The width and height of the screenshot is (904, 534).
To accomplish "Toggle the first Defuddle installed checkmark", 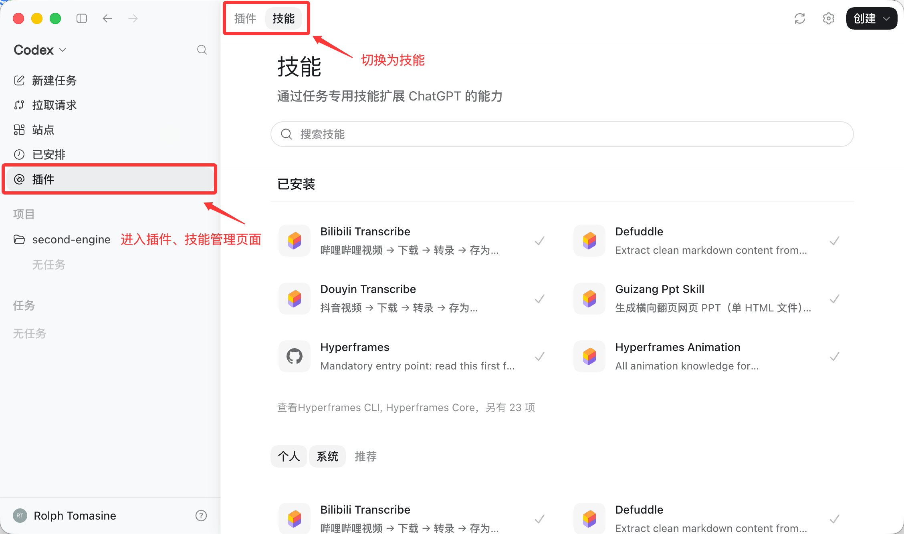I will tap(835, 241).
